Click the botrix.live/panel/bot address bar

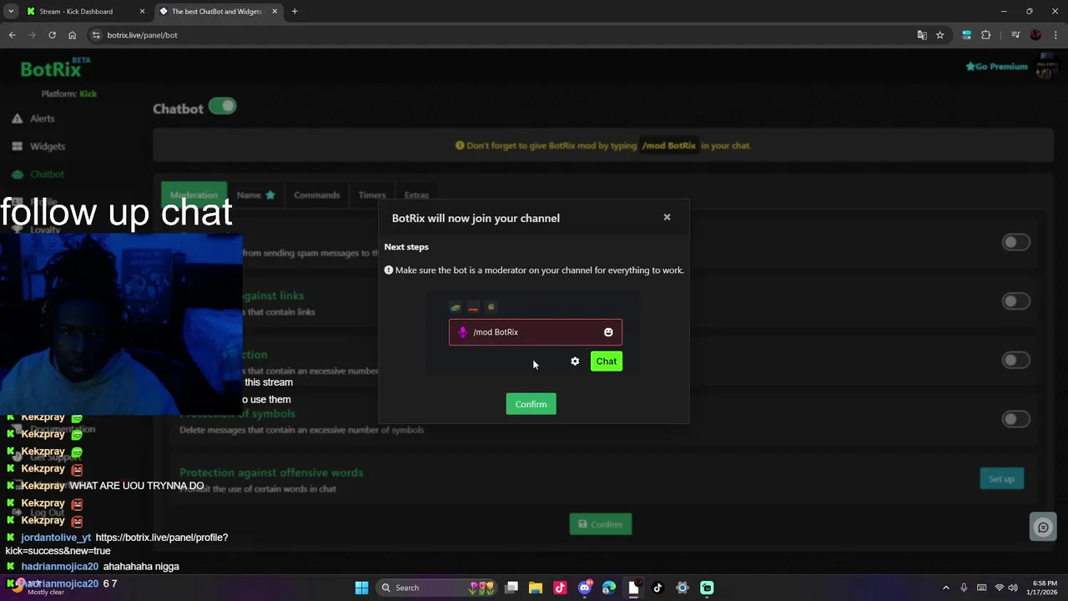click(501, 35)
